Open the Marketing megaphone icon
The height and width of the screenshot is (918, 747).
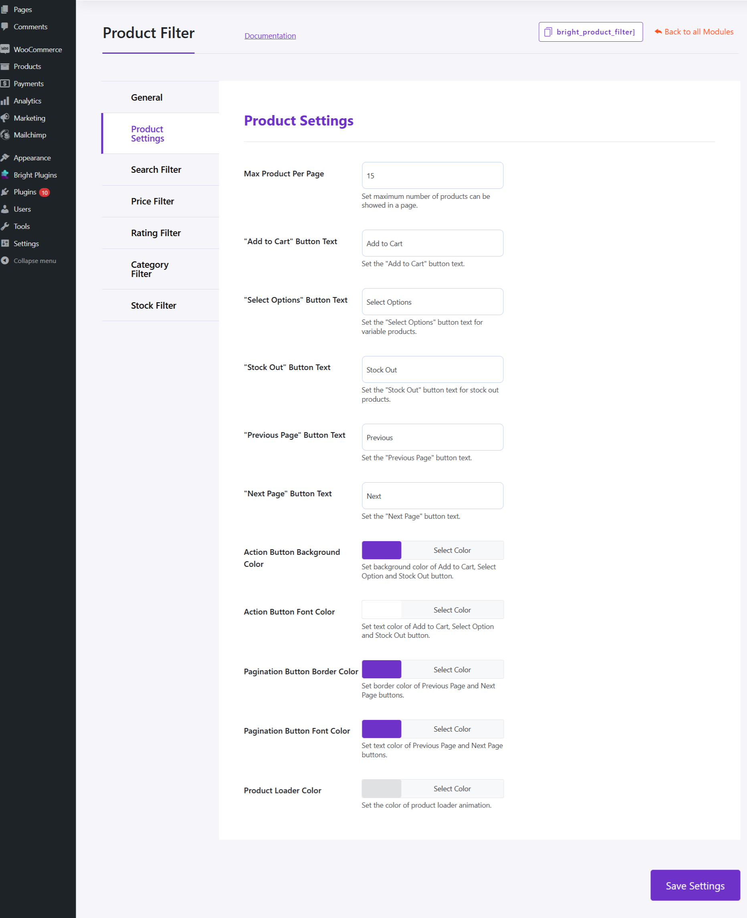point(6,117)
